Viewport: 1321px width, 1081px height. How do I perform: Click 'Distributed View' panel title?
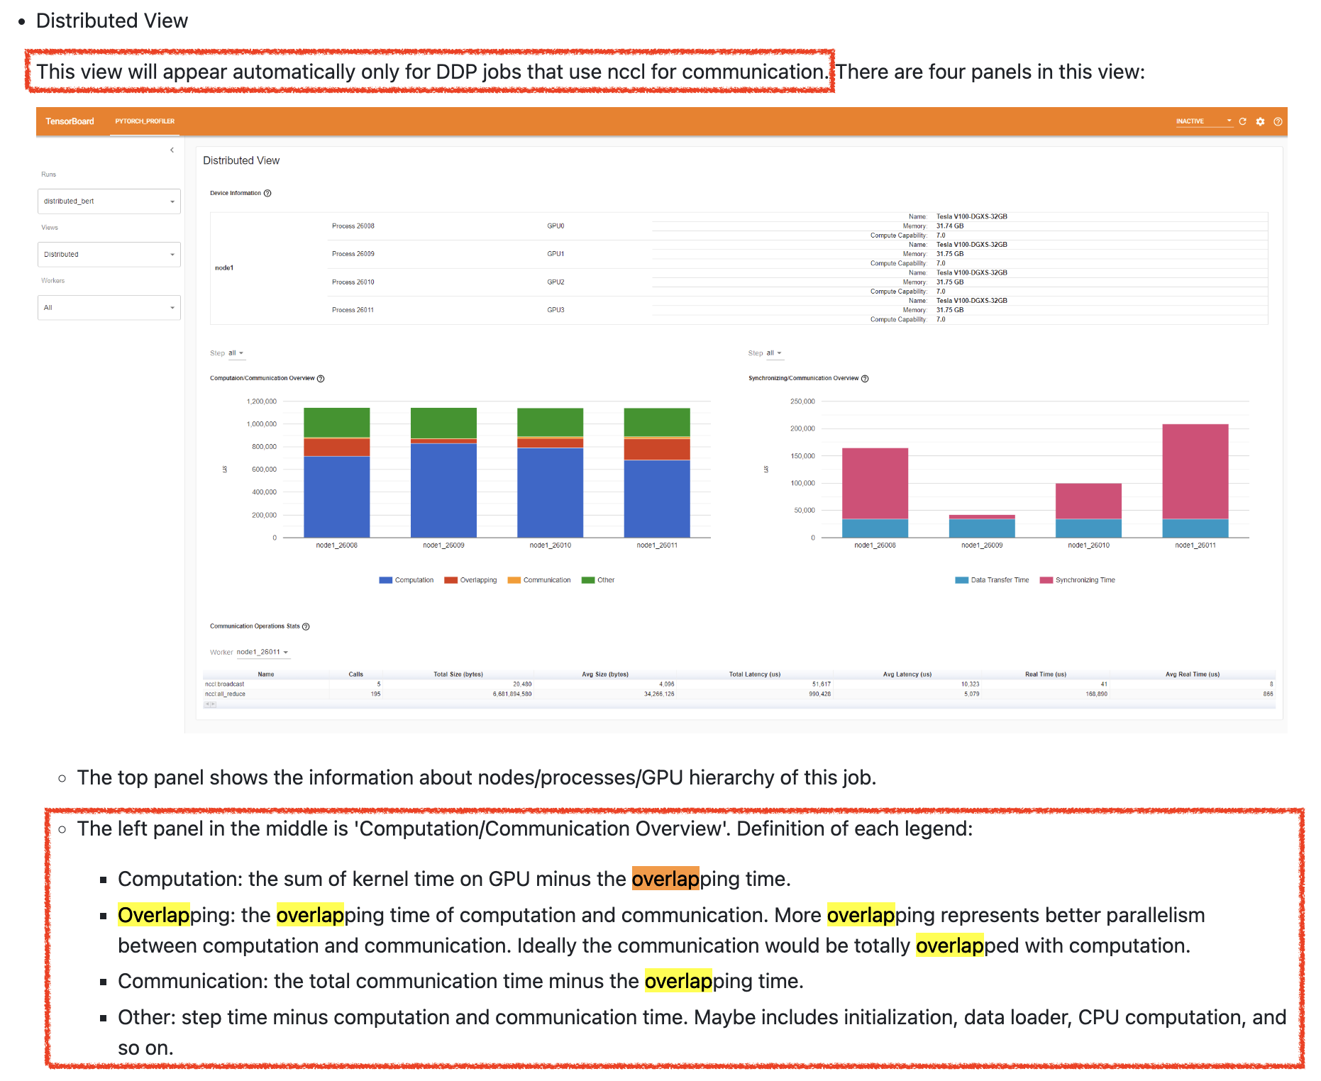[241, 161]
